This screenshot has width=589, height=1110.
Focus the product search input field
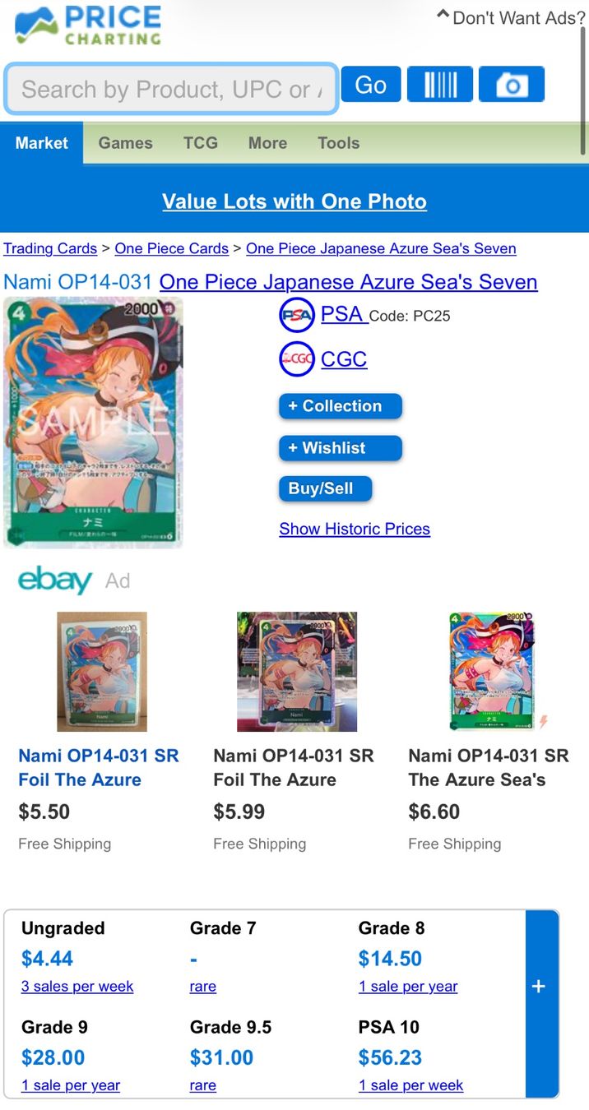(x=171, y=89)
